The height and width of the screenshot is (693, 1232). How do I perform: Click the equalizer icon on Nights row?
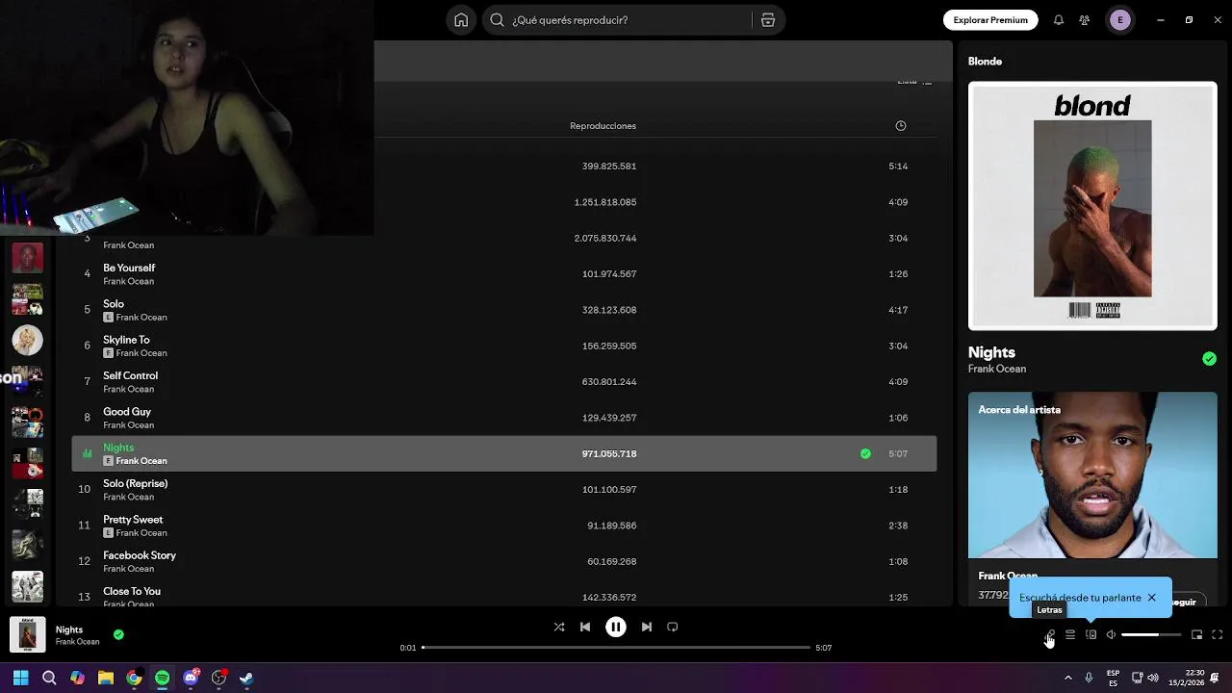(x=87, y=453)
